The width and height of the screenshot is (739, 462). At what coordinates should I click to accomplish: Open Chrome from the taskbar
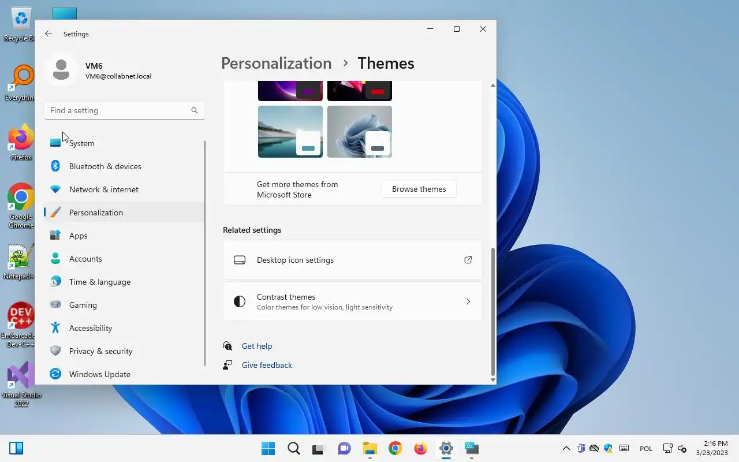click(x=395, y=448)
